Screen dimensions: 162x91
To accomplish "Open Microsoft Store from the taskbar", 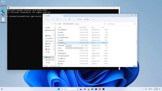I will point(96,89).
